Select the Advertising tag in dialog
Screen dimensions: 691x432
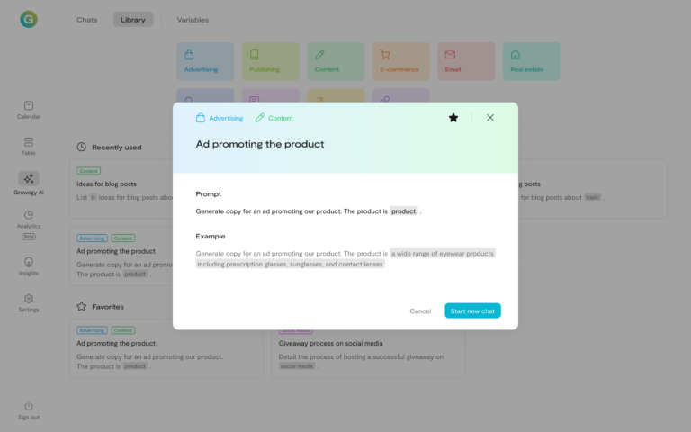pyautogui.click(x=220, y=118)
